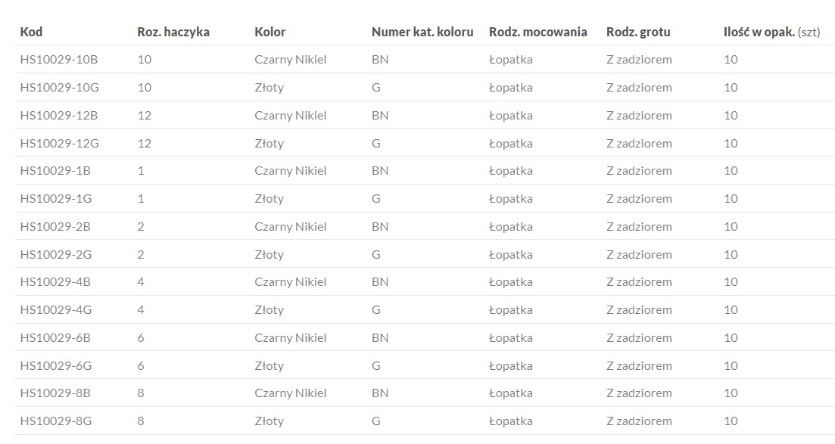Click the Roz. haczyka column header
This screenshot has height=444, width=835.
(173, 32)
